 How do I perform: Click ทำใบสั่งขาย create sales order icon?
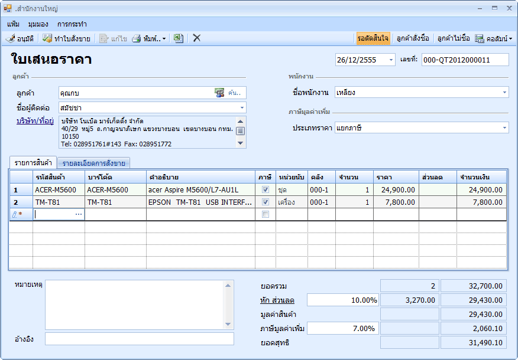47,38
